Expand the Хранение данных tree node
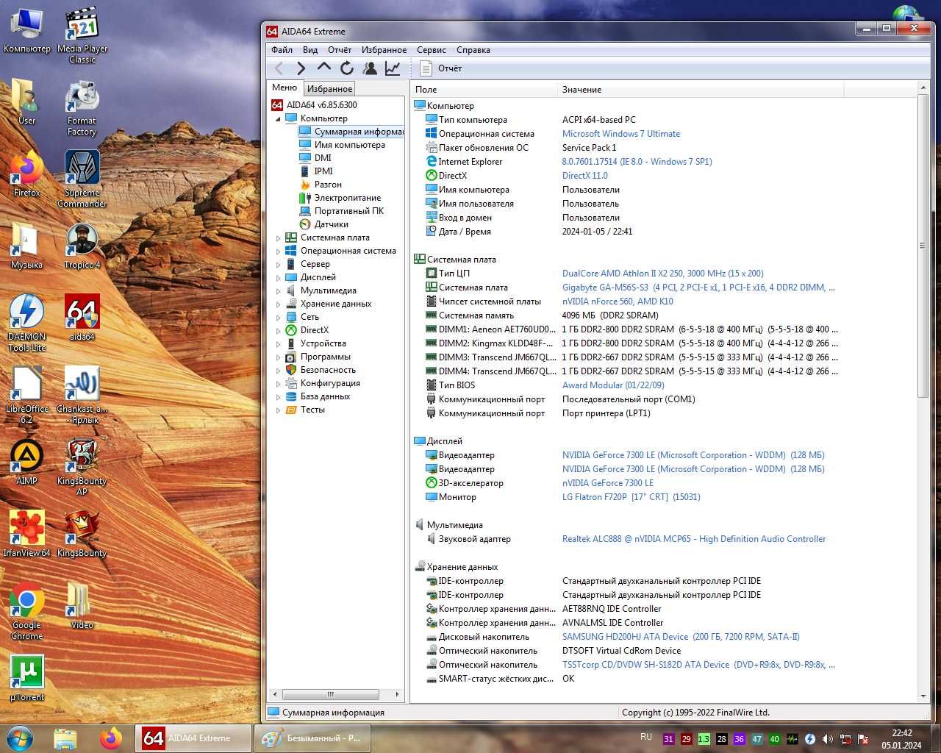The image size is (941, 753). 278,304
